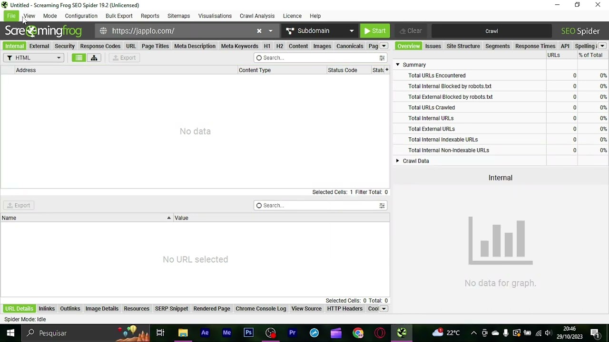Open Windows Start menu
This screenshot has height=342, width=609.
click(10, 333)
